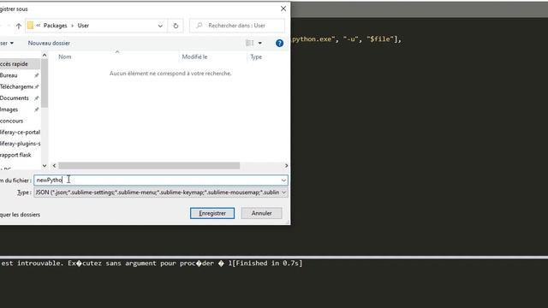Click the horizontal scrollbar right arrow

[x=286, y=165]
